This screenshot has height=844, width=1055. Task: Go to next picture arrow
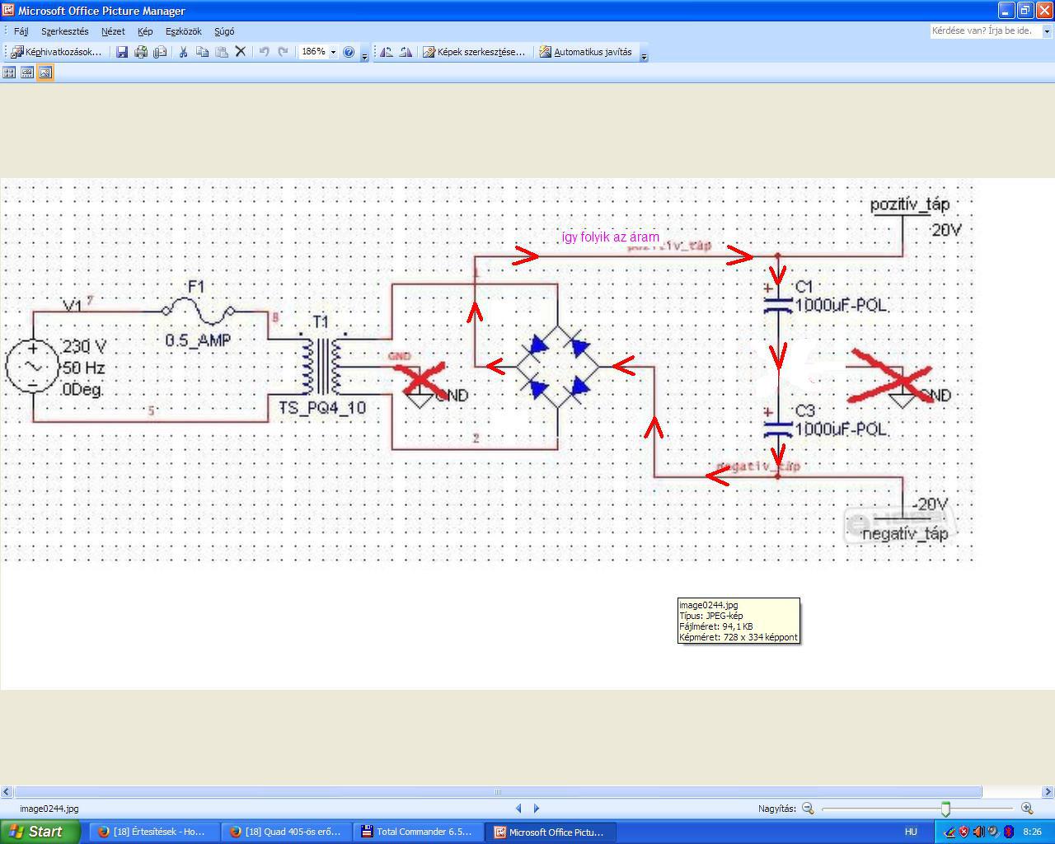[537, 809]
